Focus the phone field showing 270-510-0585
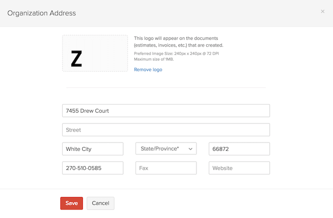The height and width of the screenshot is (218, 333). click(x=93, y=168)
